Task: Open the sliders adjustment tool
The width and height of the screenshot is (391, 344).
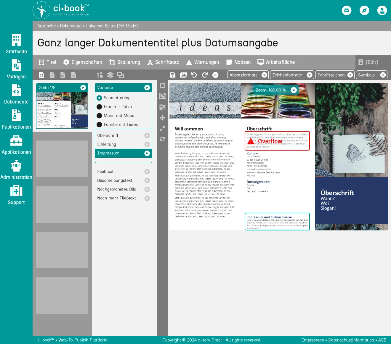Action: point(162,107)
